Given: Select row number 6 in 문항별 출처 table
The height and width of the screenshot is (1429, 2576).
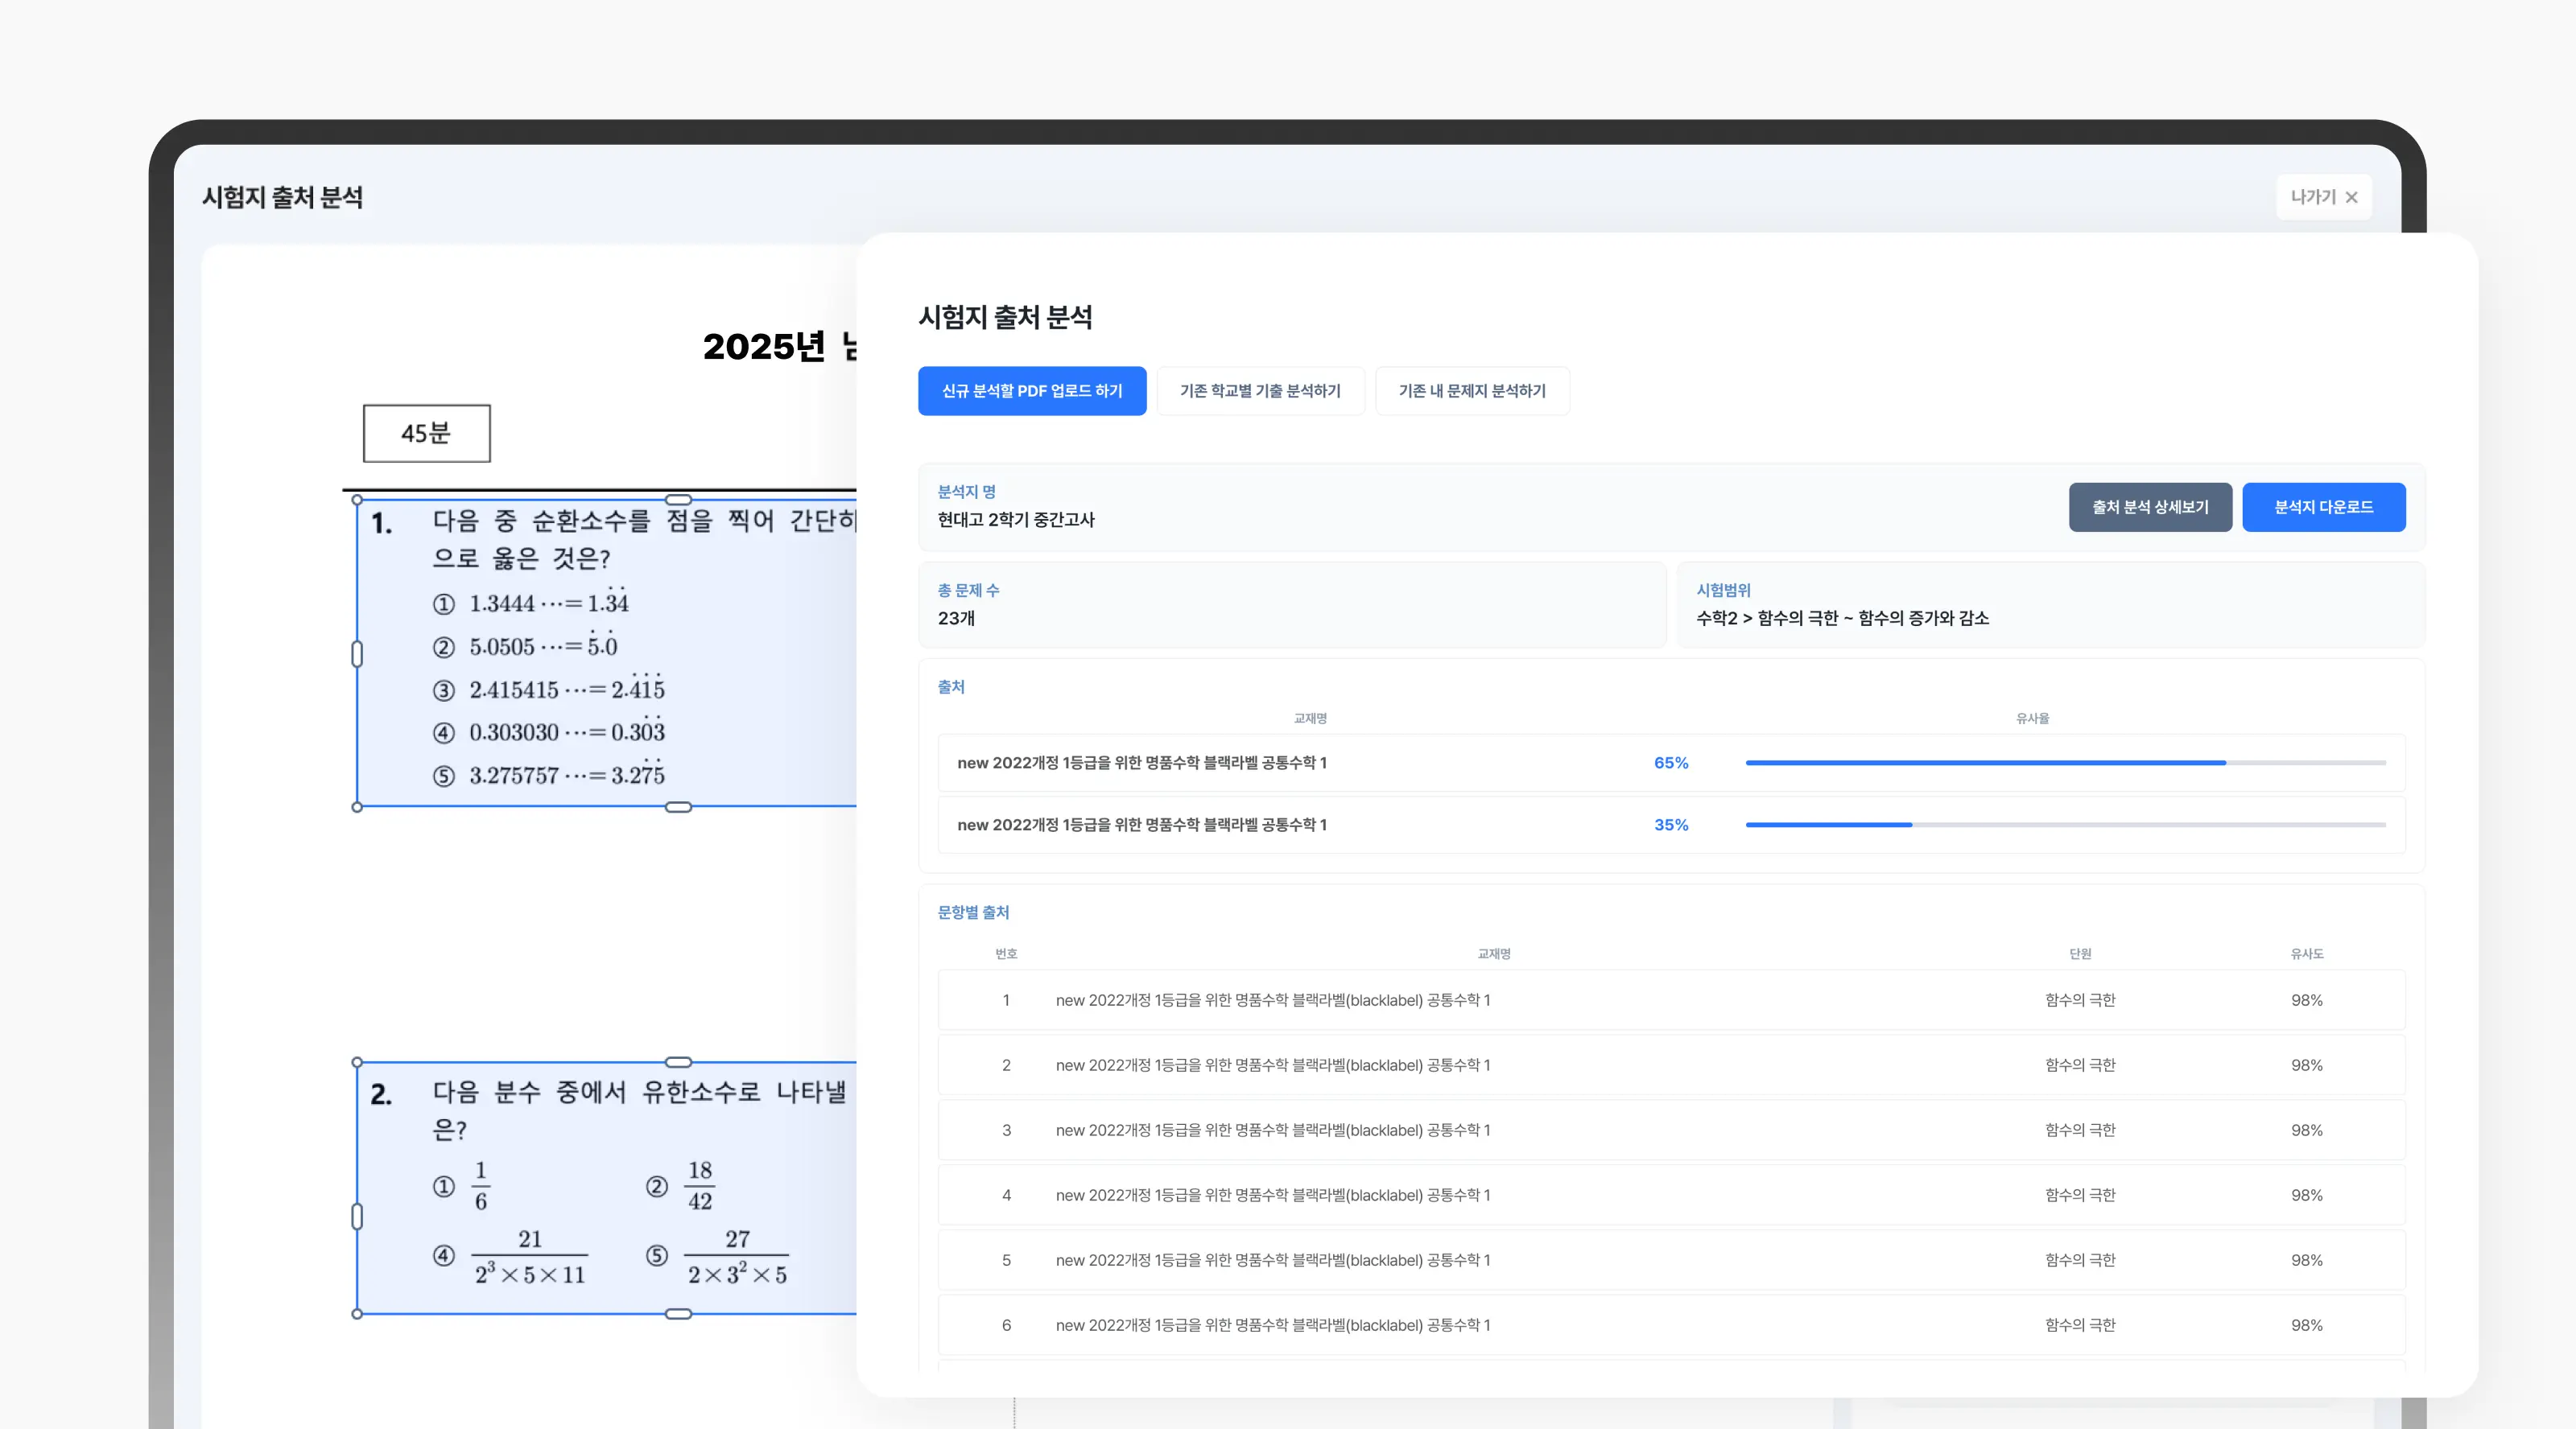Looking at the screenshot, I should pyautogui.click(x=1671, y=1325).
